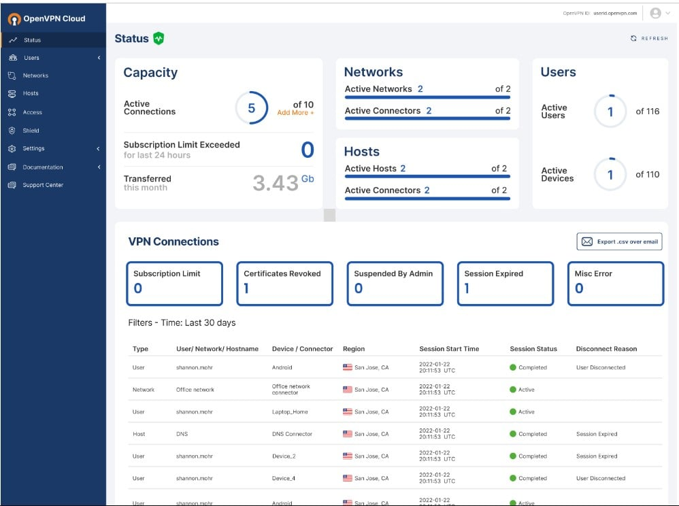The image size is (679, 506).
Task: Click the Active Hosts progress bar
Action: [427, 177]
